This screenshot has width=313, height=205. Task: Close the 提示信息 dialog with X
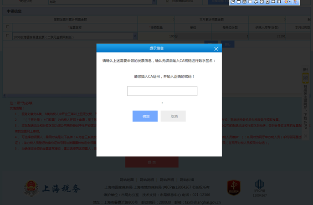(x=216, y=48)
